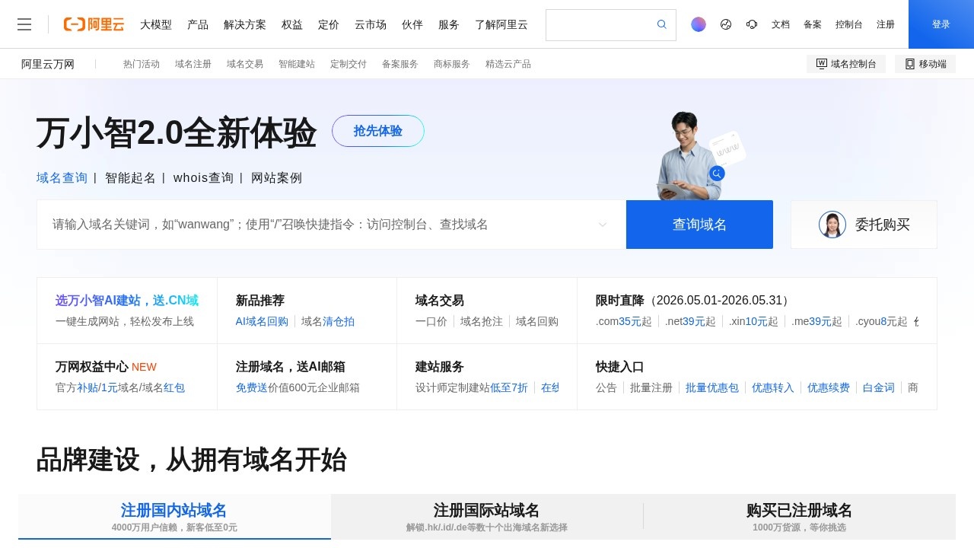The image size is (974, 548).
Task: Click the 备案 link in top bar
Action: click(813, 24)
